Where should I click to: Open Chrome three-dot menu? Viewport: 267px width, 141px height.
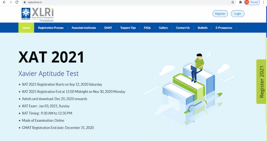(x=263, y=2)
